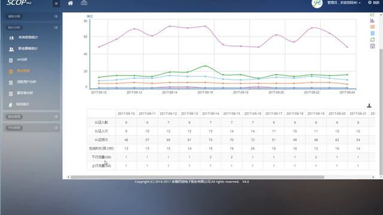Click the purple line peak near 2017-09-16
The width and height of the screenshot is (383, 215).
[x=205, y=26]
